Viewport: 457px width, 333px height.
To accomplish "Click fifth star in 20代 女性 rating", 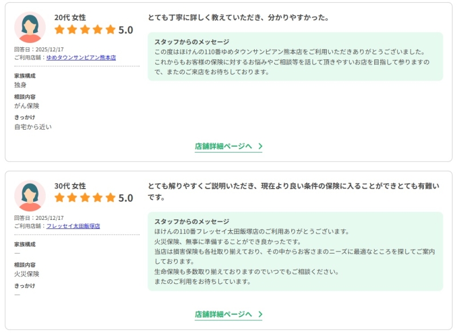I will (x=110, y=30).
